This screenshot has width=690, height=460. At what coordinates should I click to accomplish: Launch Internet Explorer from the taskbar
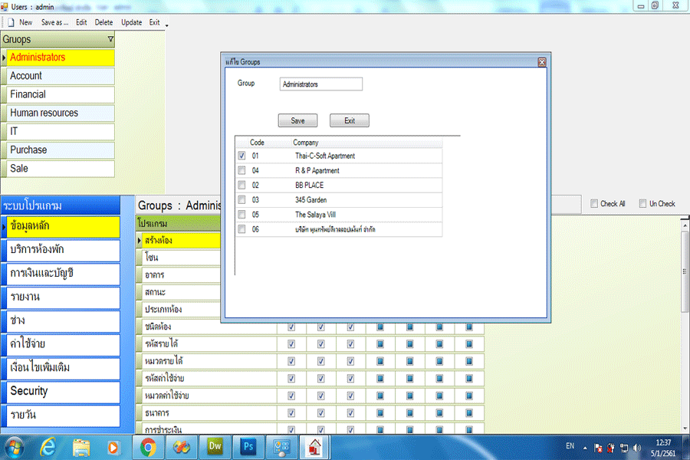[48, 446]
